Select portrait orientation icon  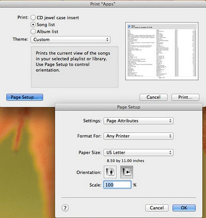pos(110,172)
